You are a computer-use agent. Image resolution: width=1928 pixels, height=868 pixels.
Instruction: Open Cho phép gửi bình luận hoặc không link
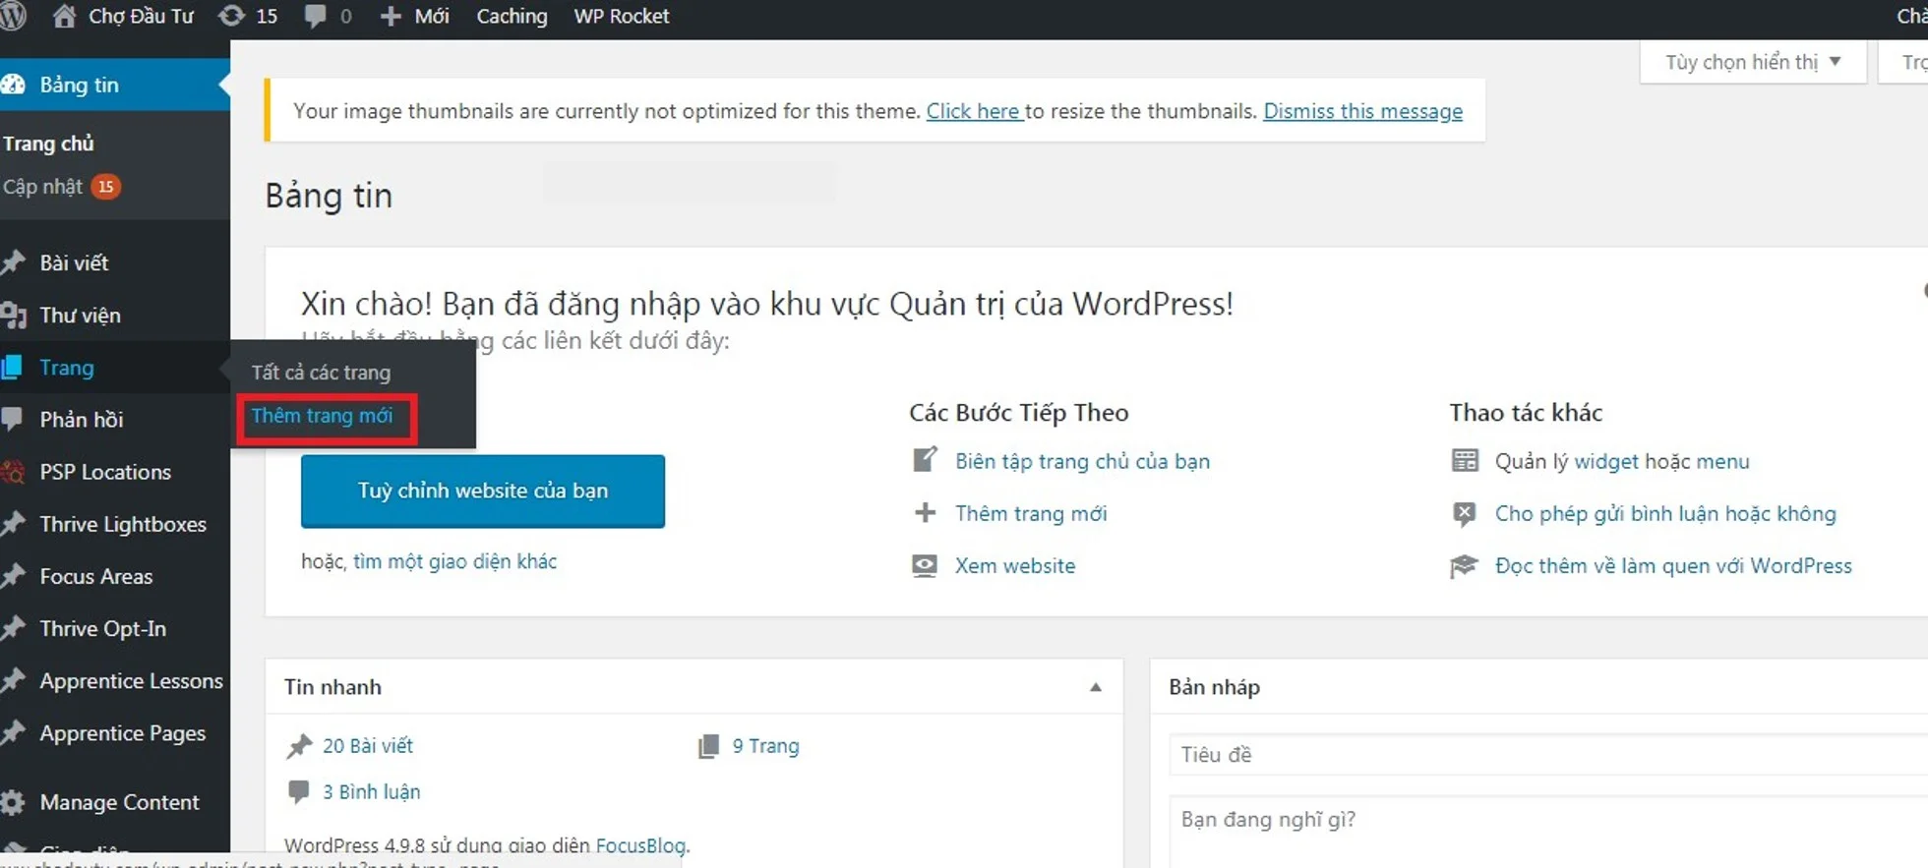point(1665,513)
